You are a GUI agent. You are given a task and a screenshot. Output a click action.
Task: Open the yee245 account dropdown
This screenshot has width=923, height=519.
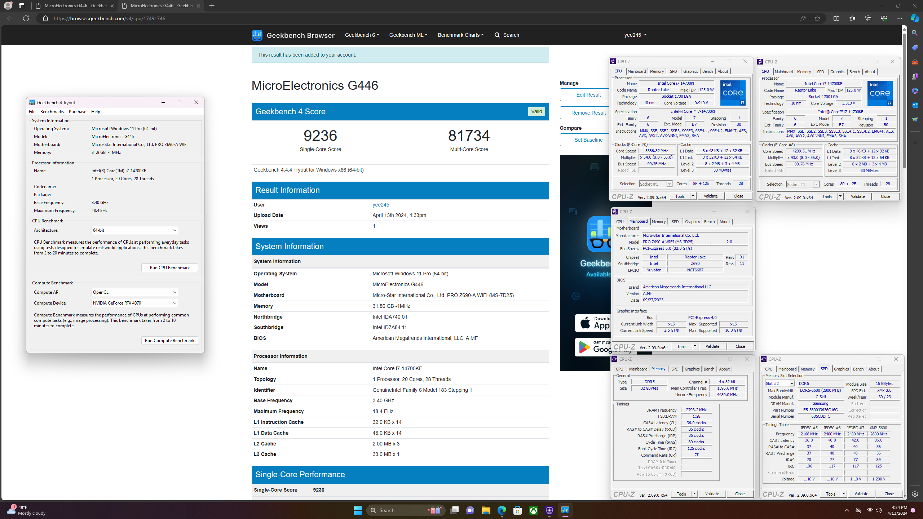(x=635, y=35)
